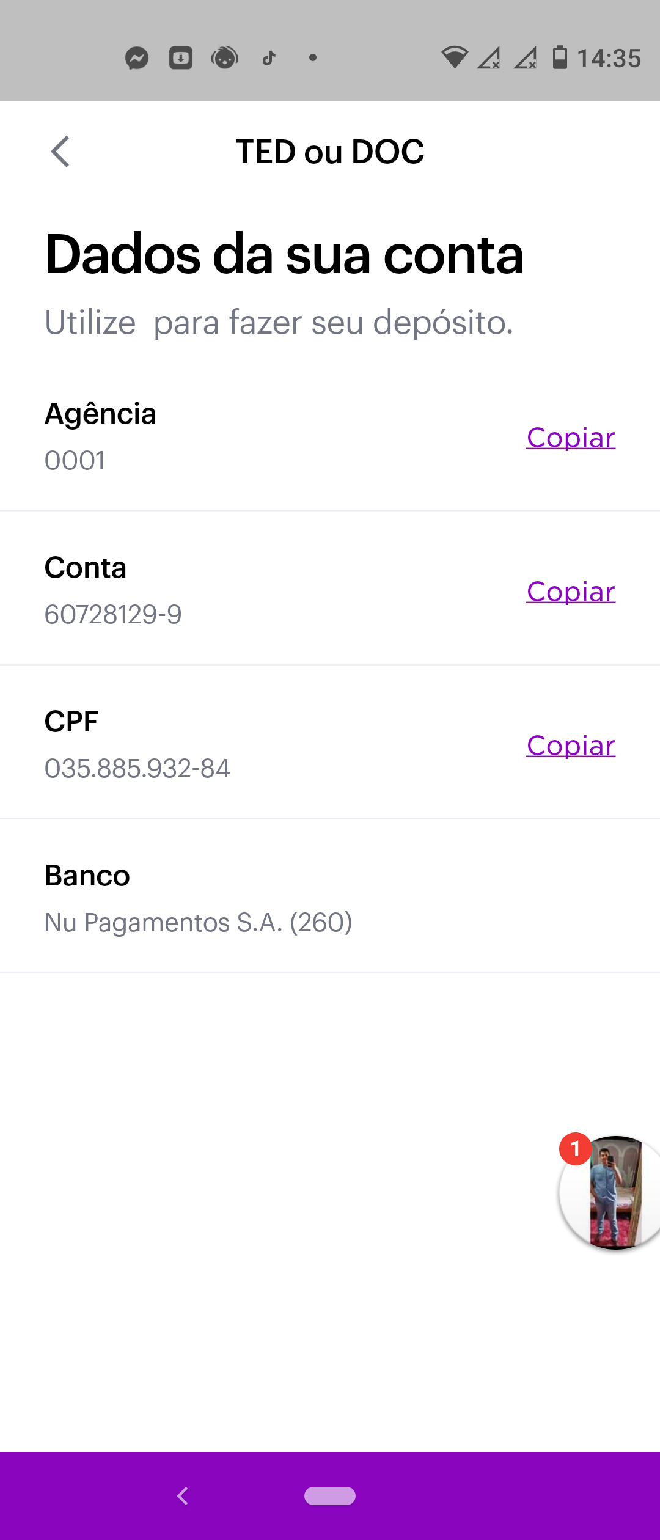Tap the clock showing 14:35

[x=609, y=59]
